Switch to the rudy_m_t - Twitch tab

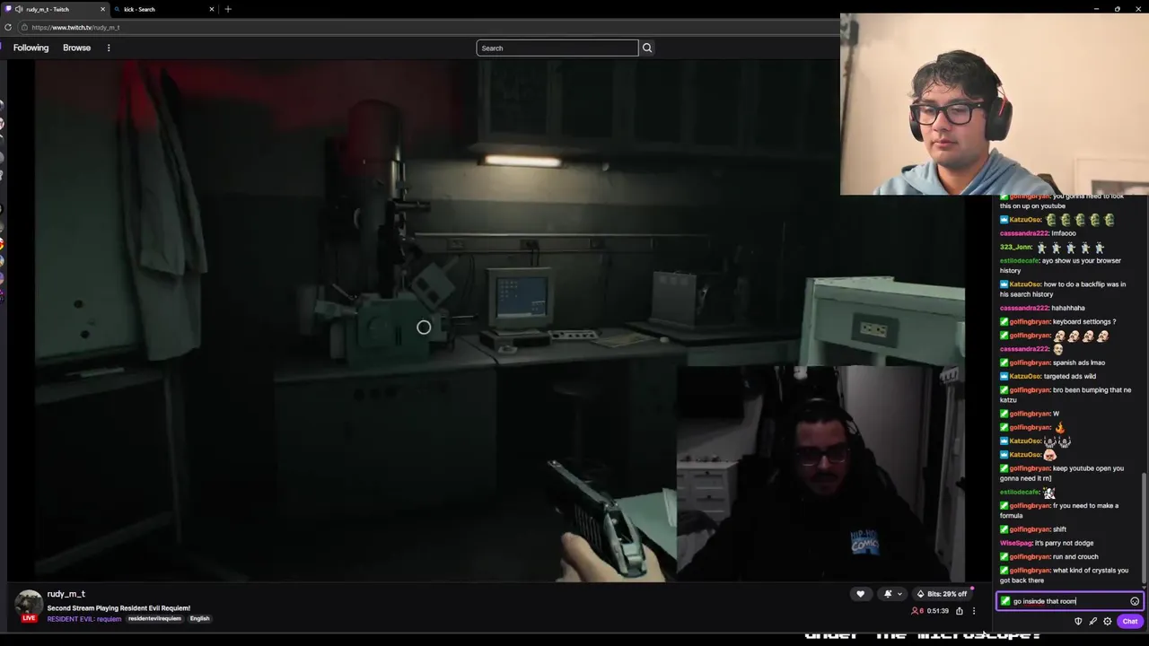point(54,9)
